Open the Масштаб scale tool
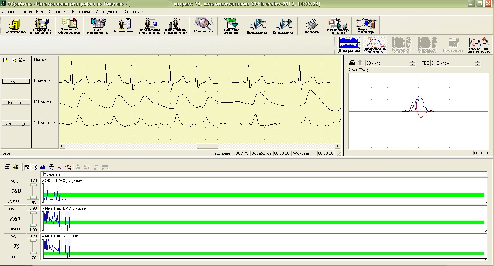 click(x=204, y=26)
